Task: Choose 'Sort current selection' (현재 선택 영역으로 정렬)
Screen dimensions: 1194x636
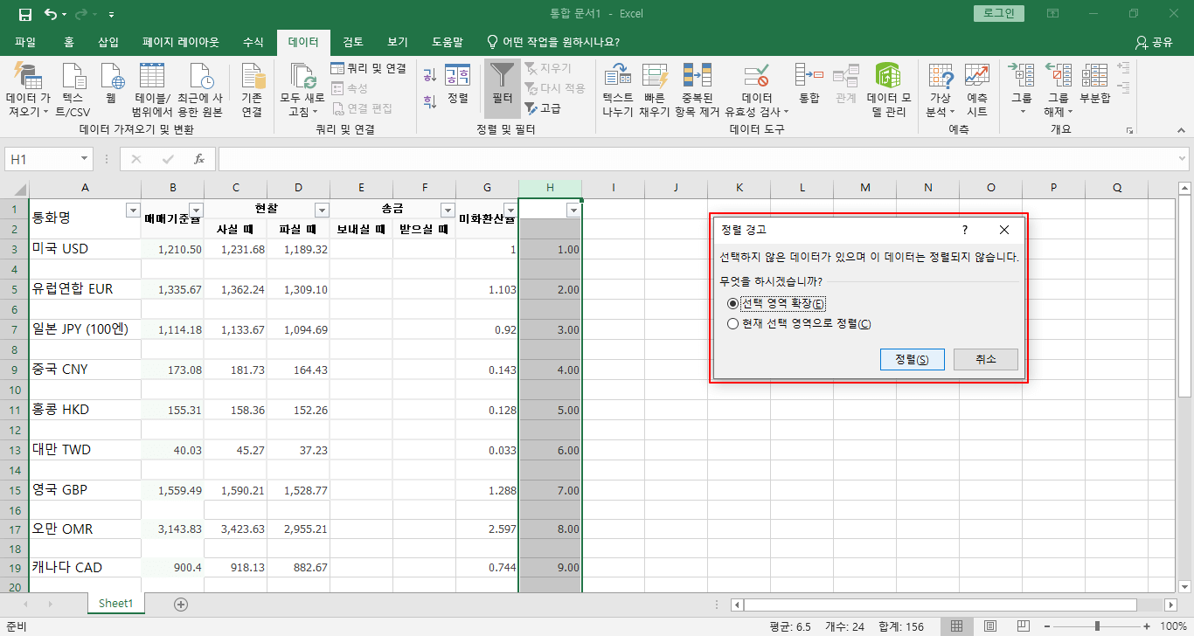Action: [x=799, y=324]
